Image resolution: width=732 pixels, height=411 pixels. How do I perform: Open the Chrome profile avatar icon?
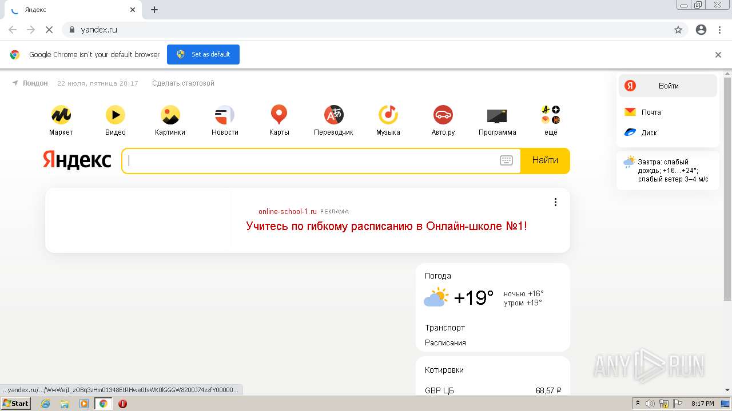[x=701, y=30]
